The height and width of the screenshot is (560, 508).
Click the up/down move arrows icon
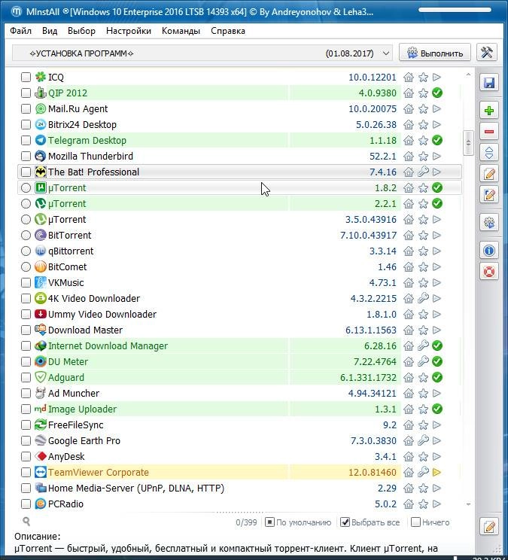pos(488,153)
